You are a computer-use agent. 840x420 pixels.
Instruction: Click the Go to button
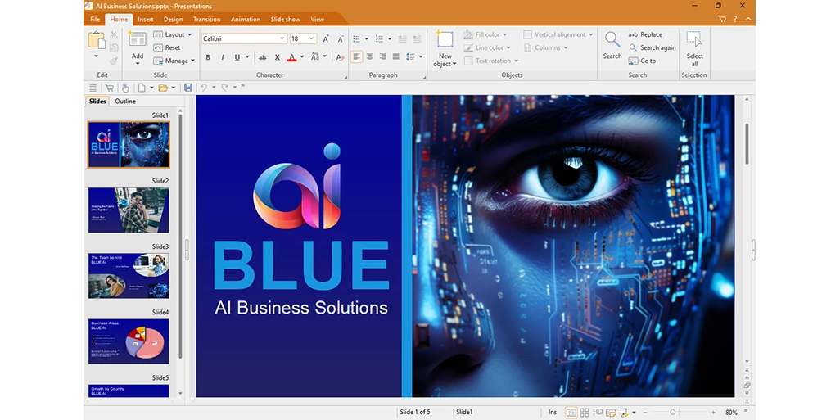[642, 61]
